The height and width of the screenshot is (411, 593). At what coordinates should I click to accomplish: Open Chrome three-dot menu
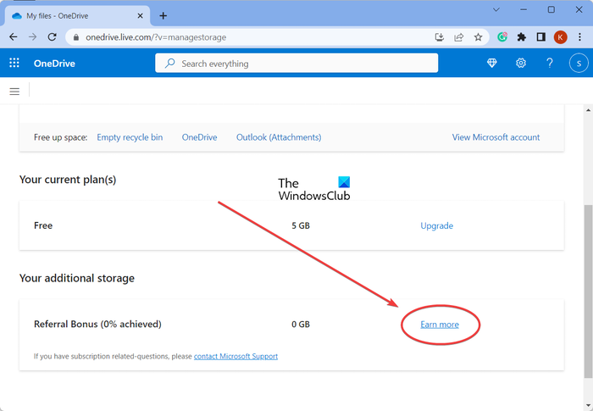pyautogui.click(x=579, y=36)
